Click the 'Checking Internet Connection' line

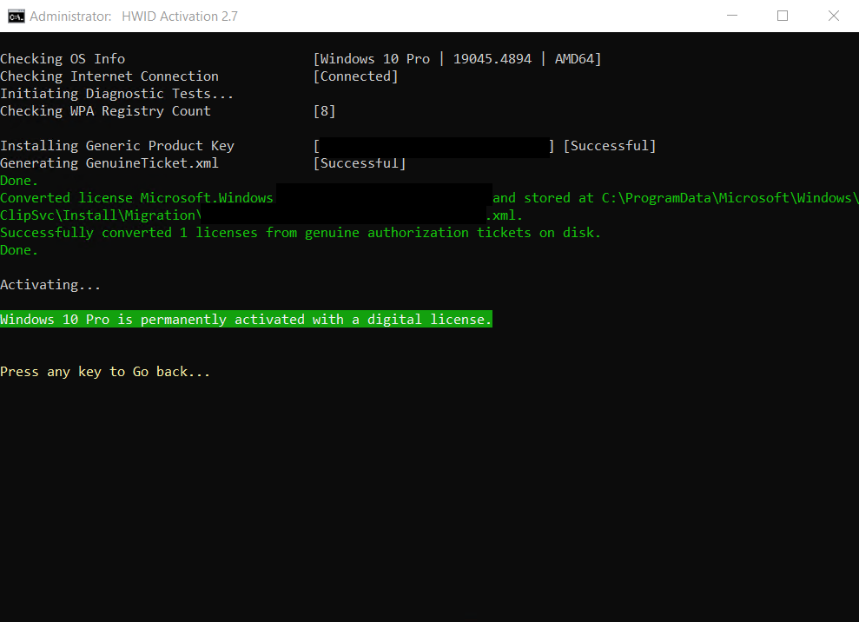click(109, 76)
